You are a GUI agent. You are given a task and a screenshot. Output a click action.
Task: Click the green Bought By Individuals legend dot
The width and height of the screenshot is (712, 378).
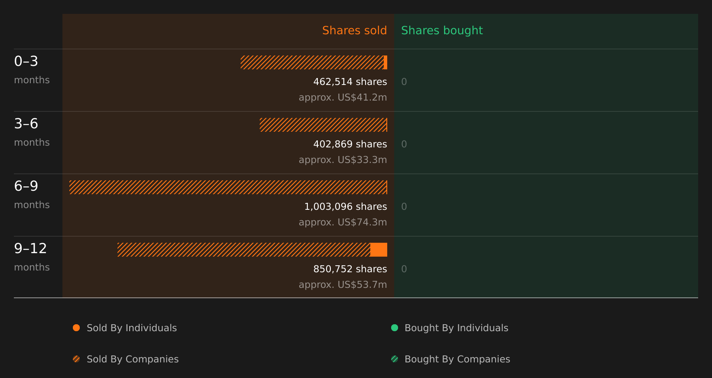[x=395, y=328]
